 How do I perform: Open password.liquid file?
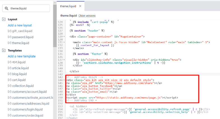pos(23,37)
